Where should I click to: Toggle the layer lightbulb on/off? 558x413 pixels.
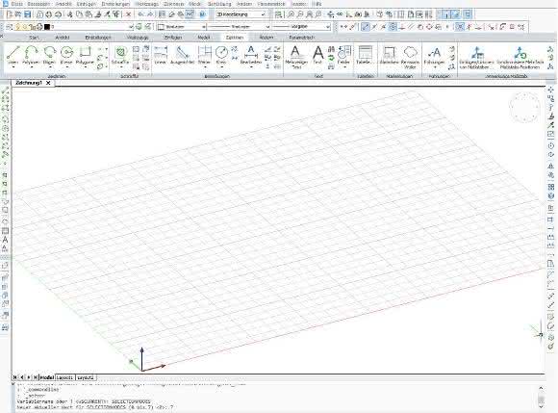(18, 27)
